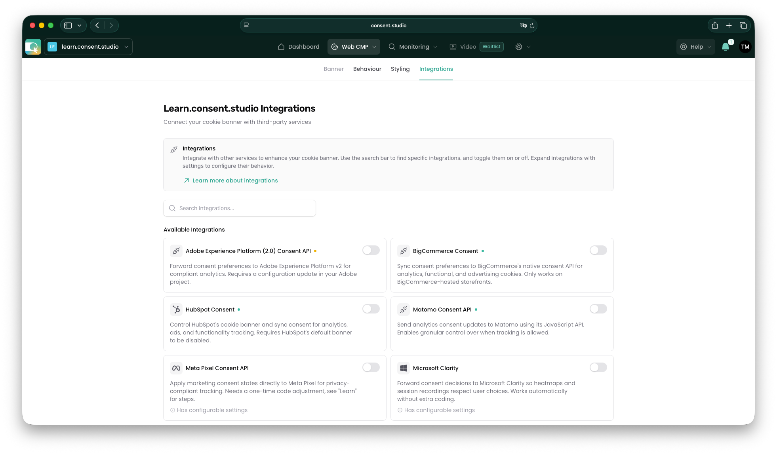Image resolution: width=777 pixels, height=454 pixels.
Task: Switch to the Behaviour tab
Action: (x=367, y=69)
